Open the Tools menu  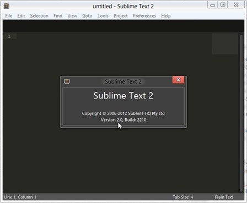click(x=103, y=16)
